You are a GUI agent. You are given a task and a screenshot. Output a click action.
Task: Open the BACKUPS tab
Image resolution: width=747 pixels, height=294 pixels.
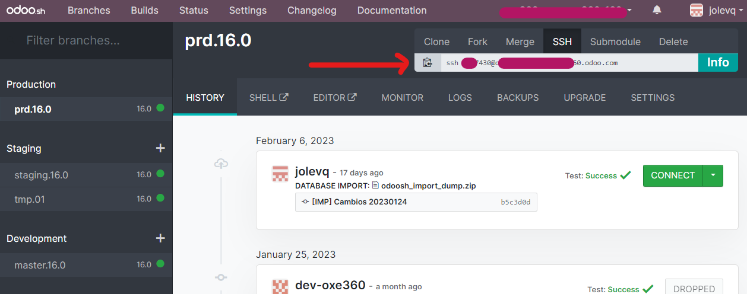(518, 97)
